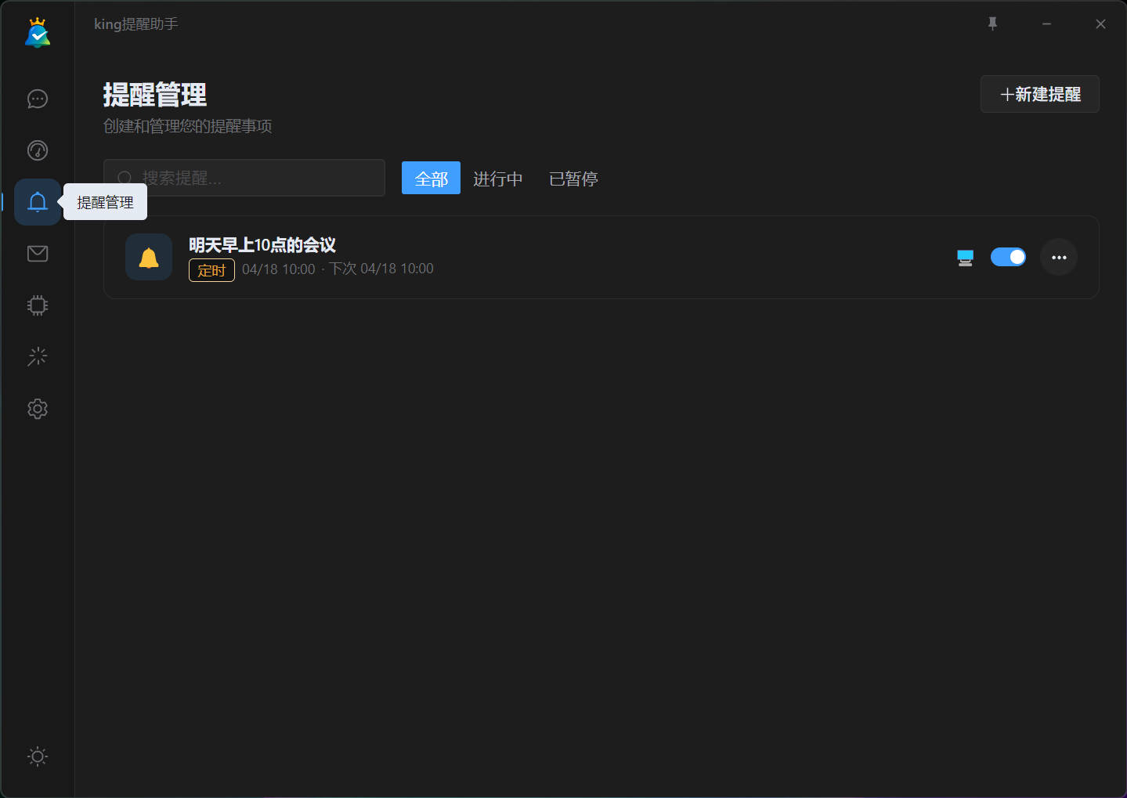Select the 全部 filter tab
1127x798 pixels.
[x=431, y=178]
